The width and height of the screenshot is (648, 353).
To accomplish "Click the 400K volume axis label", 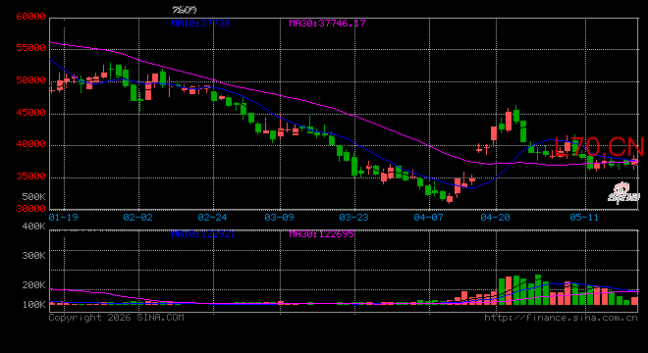I will point(34,227).
